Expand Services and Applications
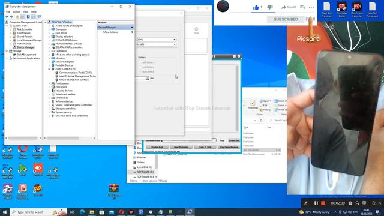 (7, 58)
